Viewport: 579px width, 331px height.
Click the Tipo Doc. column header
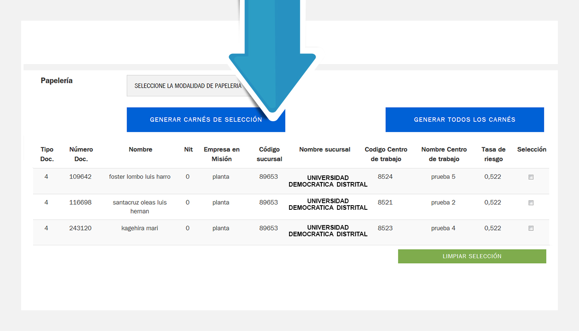(47, 154)
